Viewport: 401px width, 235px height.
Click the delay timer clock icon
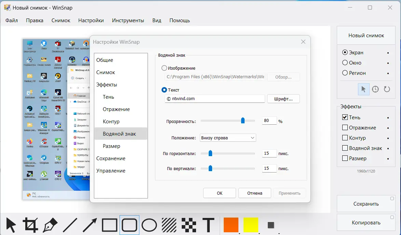[375, 89]
